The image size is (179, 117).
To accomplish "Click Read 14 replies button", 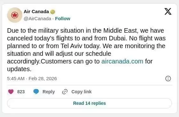I will click(x=89, y=103).
